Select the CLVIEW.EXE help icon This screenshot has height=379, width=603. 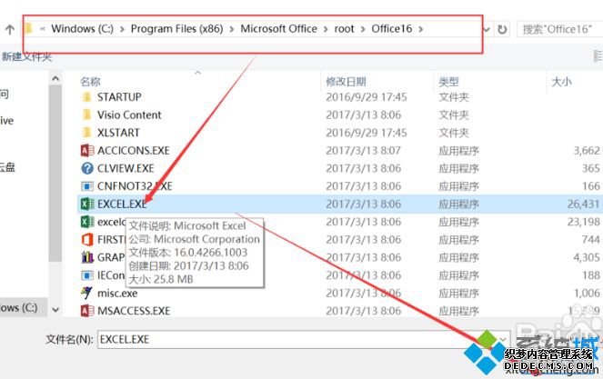(87, 168)
